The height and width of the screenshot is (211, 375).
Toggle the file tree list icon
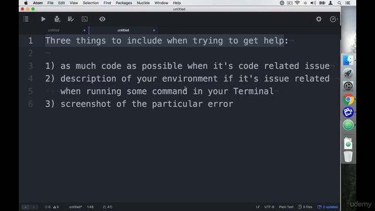tap(26, 19)
